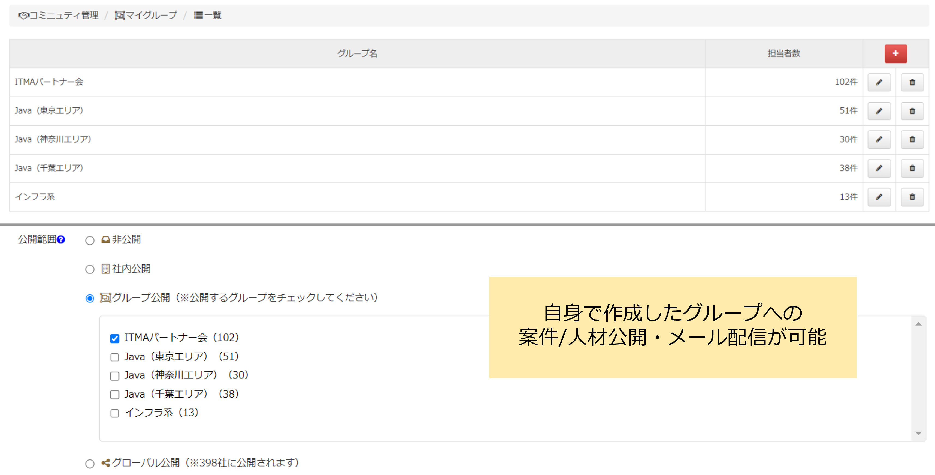Screen dimensions: 935x475
Task: Click the Java（東京エリア） group name cell
Action: (357, 111)
